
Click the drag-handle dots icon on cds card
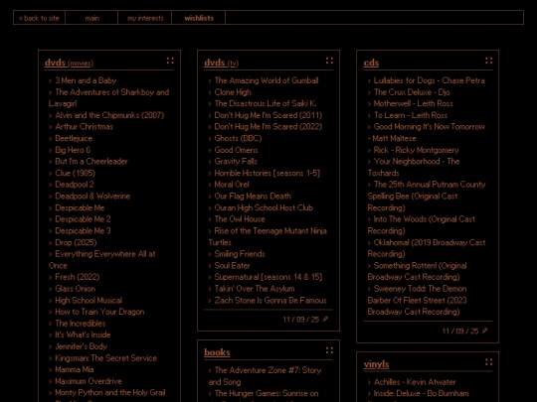(488, 61)
